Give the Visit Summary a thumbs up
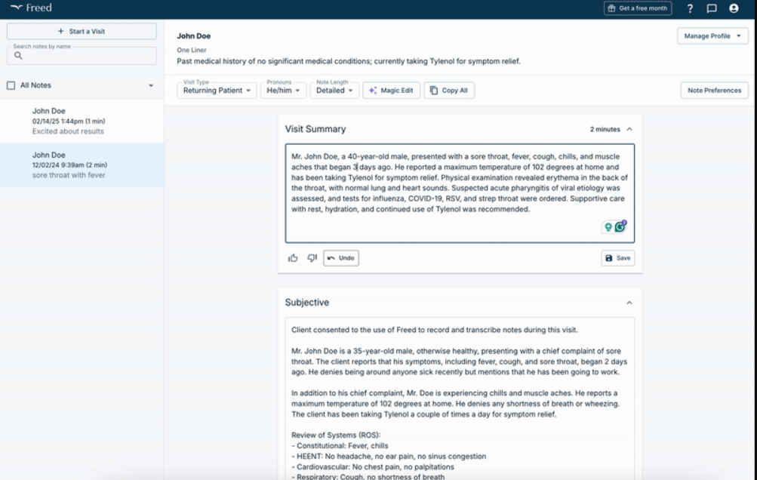Viewport: 757px width, 480px height. pos(293,257)
